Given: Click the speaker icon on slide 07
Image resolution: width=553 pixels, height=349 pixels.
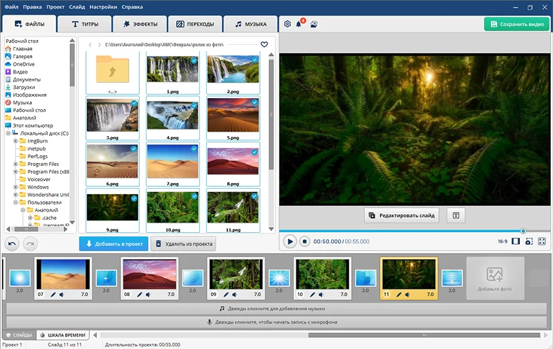Looking at the screenshot, I should click(x=62, y=294).
